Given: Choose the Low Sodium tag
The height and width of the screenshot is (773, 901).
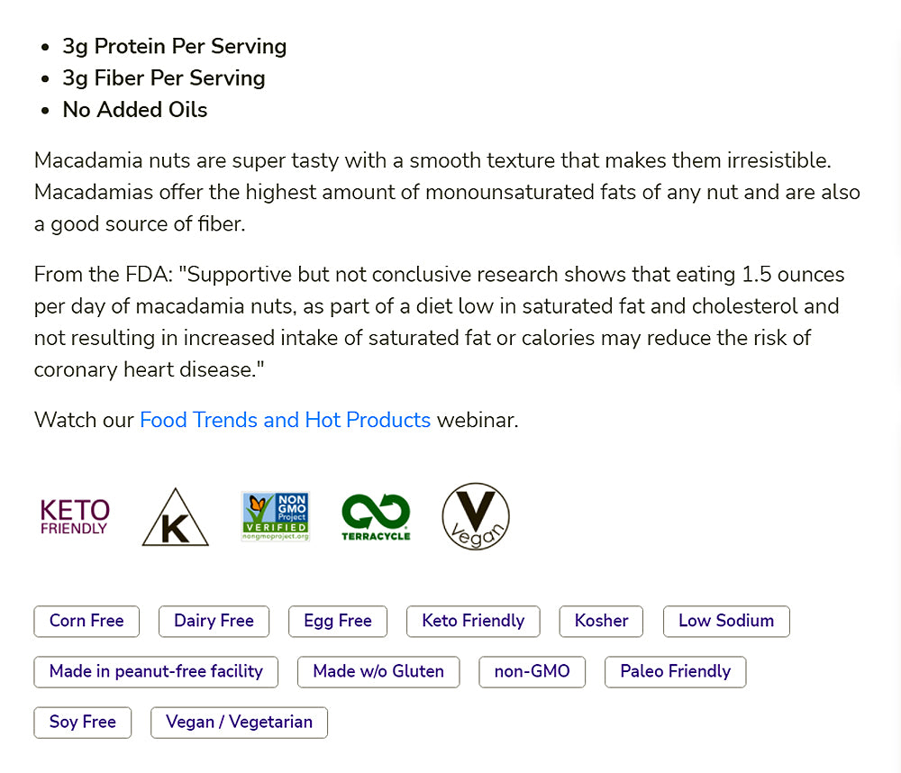Looking at the screenshot, I should [726, 622].
